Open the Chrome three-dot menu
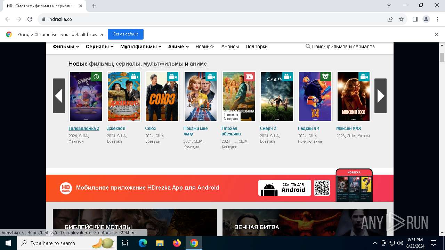445x250 pixels. coord(437,19)
